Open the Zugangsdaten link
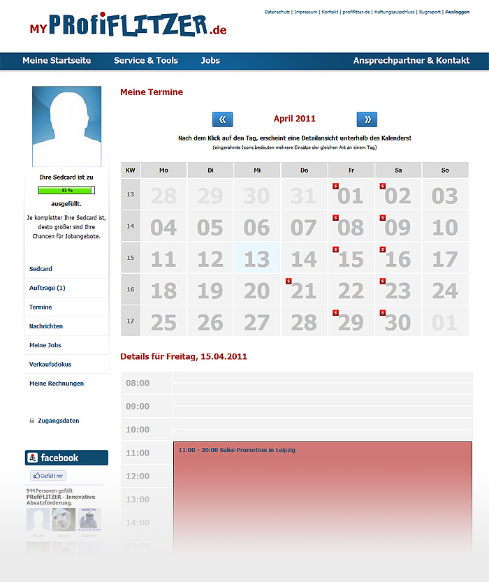 [58, 421]
